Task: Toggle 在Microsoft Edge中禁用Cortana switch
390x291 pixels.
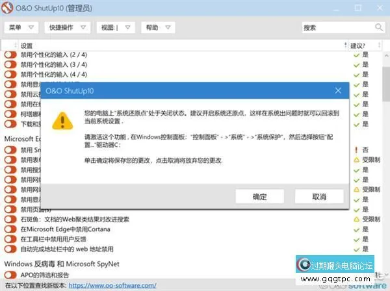Action: pyautogui.click(x=10, y=229)
